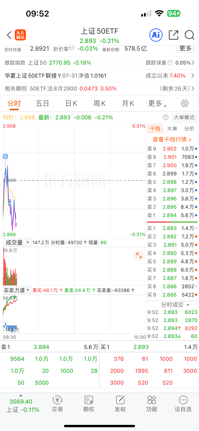Open the 查看千档行情 link

coord(172,140)
